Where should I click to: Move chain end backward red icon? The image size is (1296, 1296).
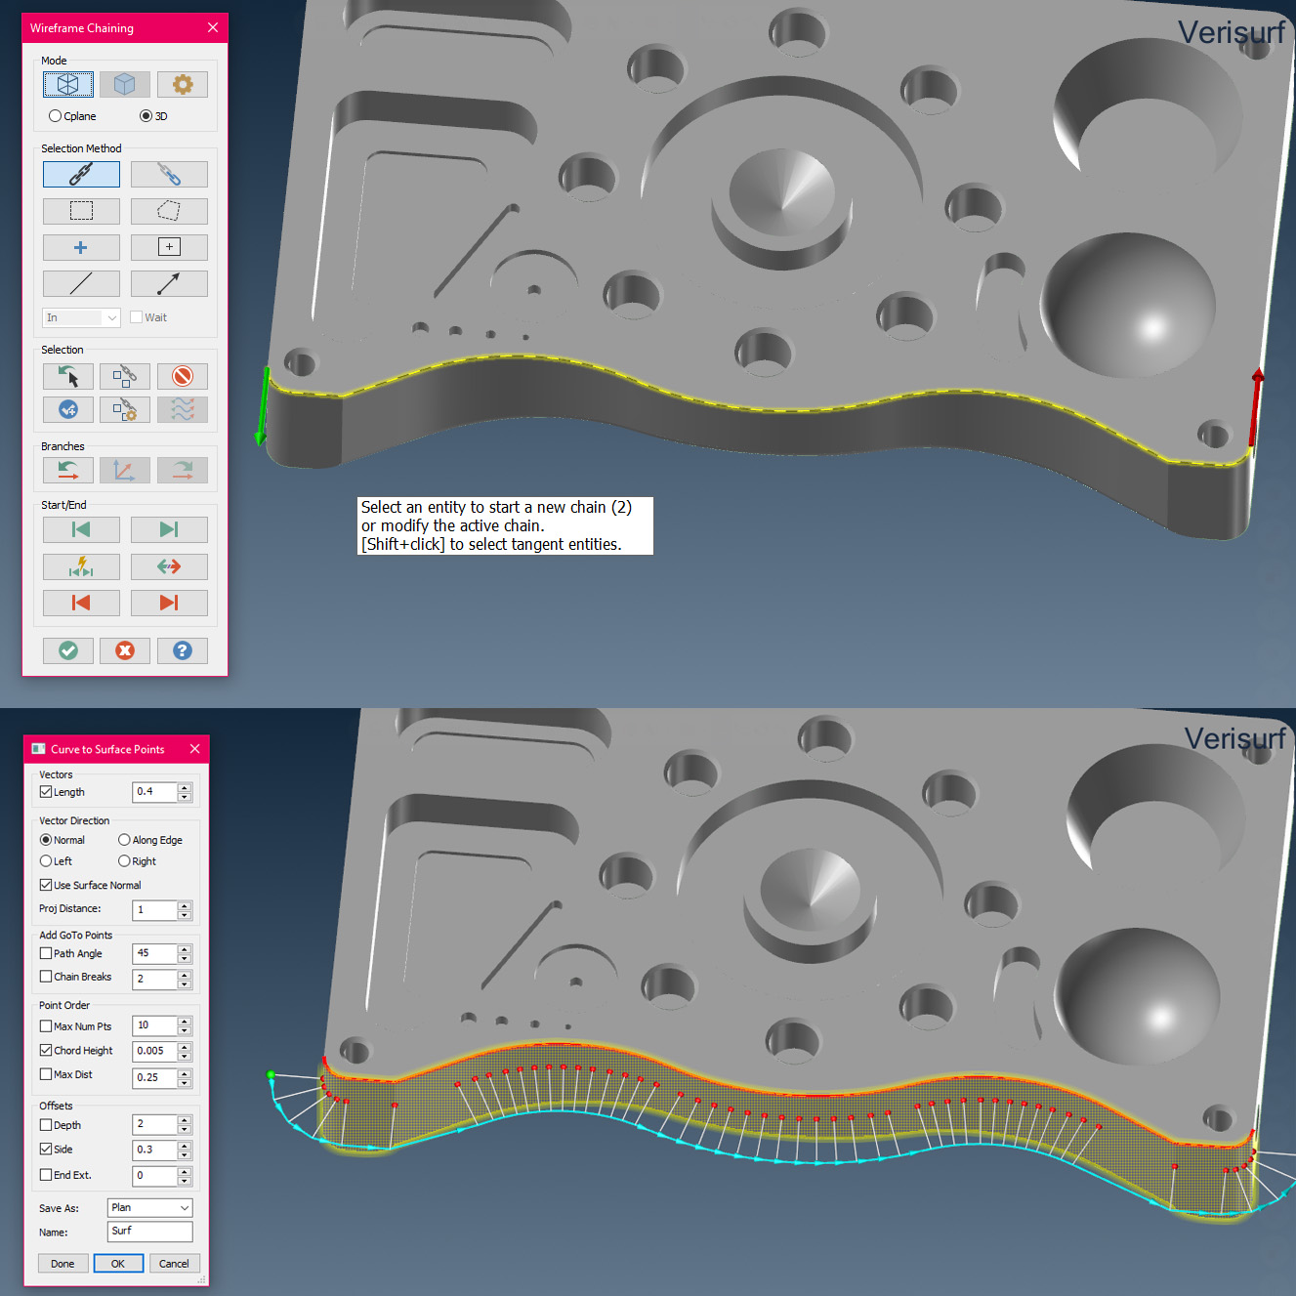tap(81, 603)
